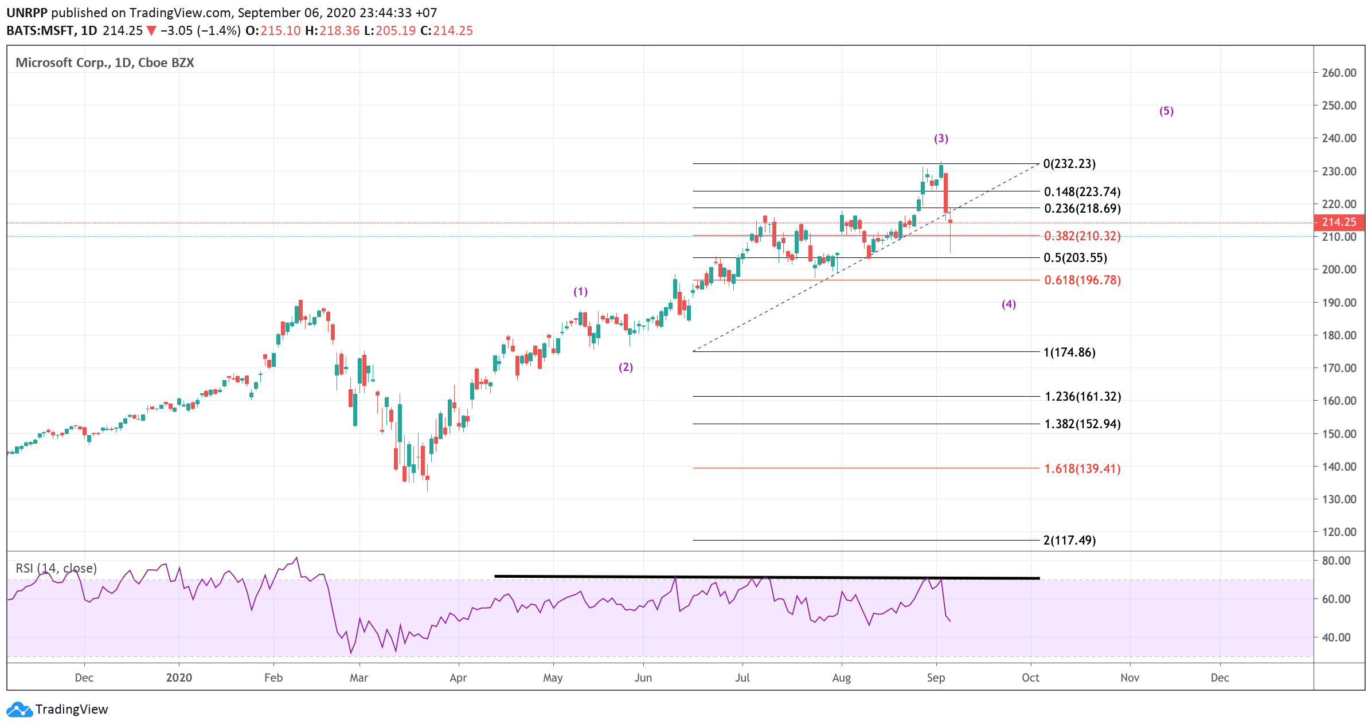Click the Elliott wave (5) label
Viewport: 1372px width, 728px height.
coord(1167,111)
